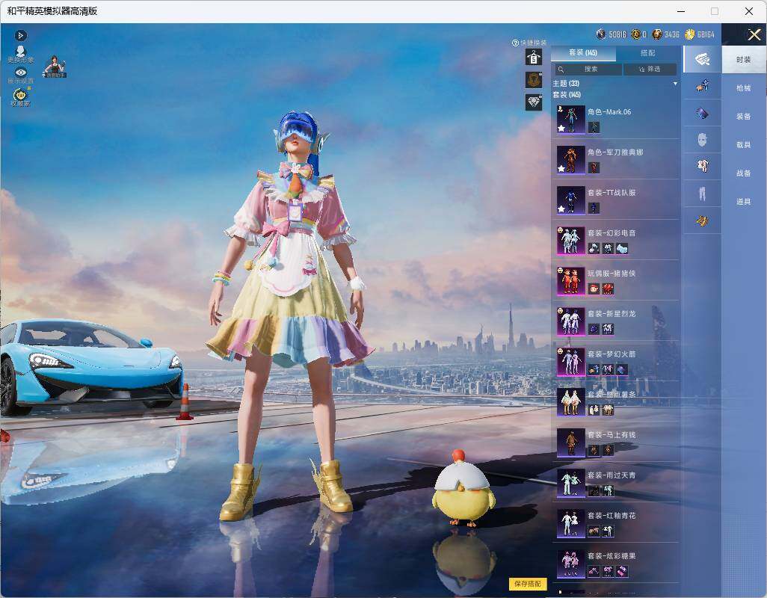Viewport: 767px width, 598px height.
Task: Select the 套装-幻彩电音 outfit thumbnail
Action: click(x=571, y=241)
